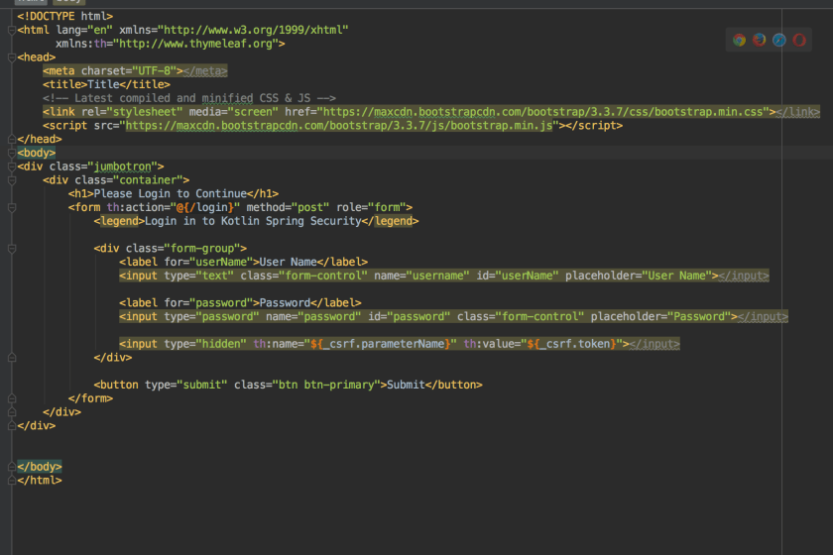This screenshot has width=833, height=555.
Task: Open page preview in Safari
Action: tap(779, 40)
